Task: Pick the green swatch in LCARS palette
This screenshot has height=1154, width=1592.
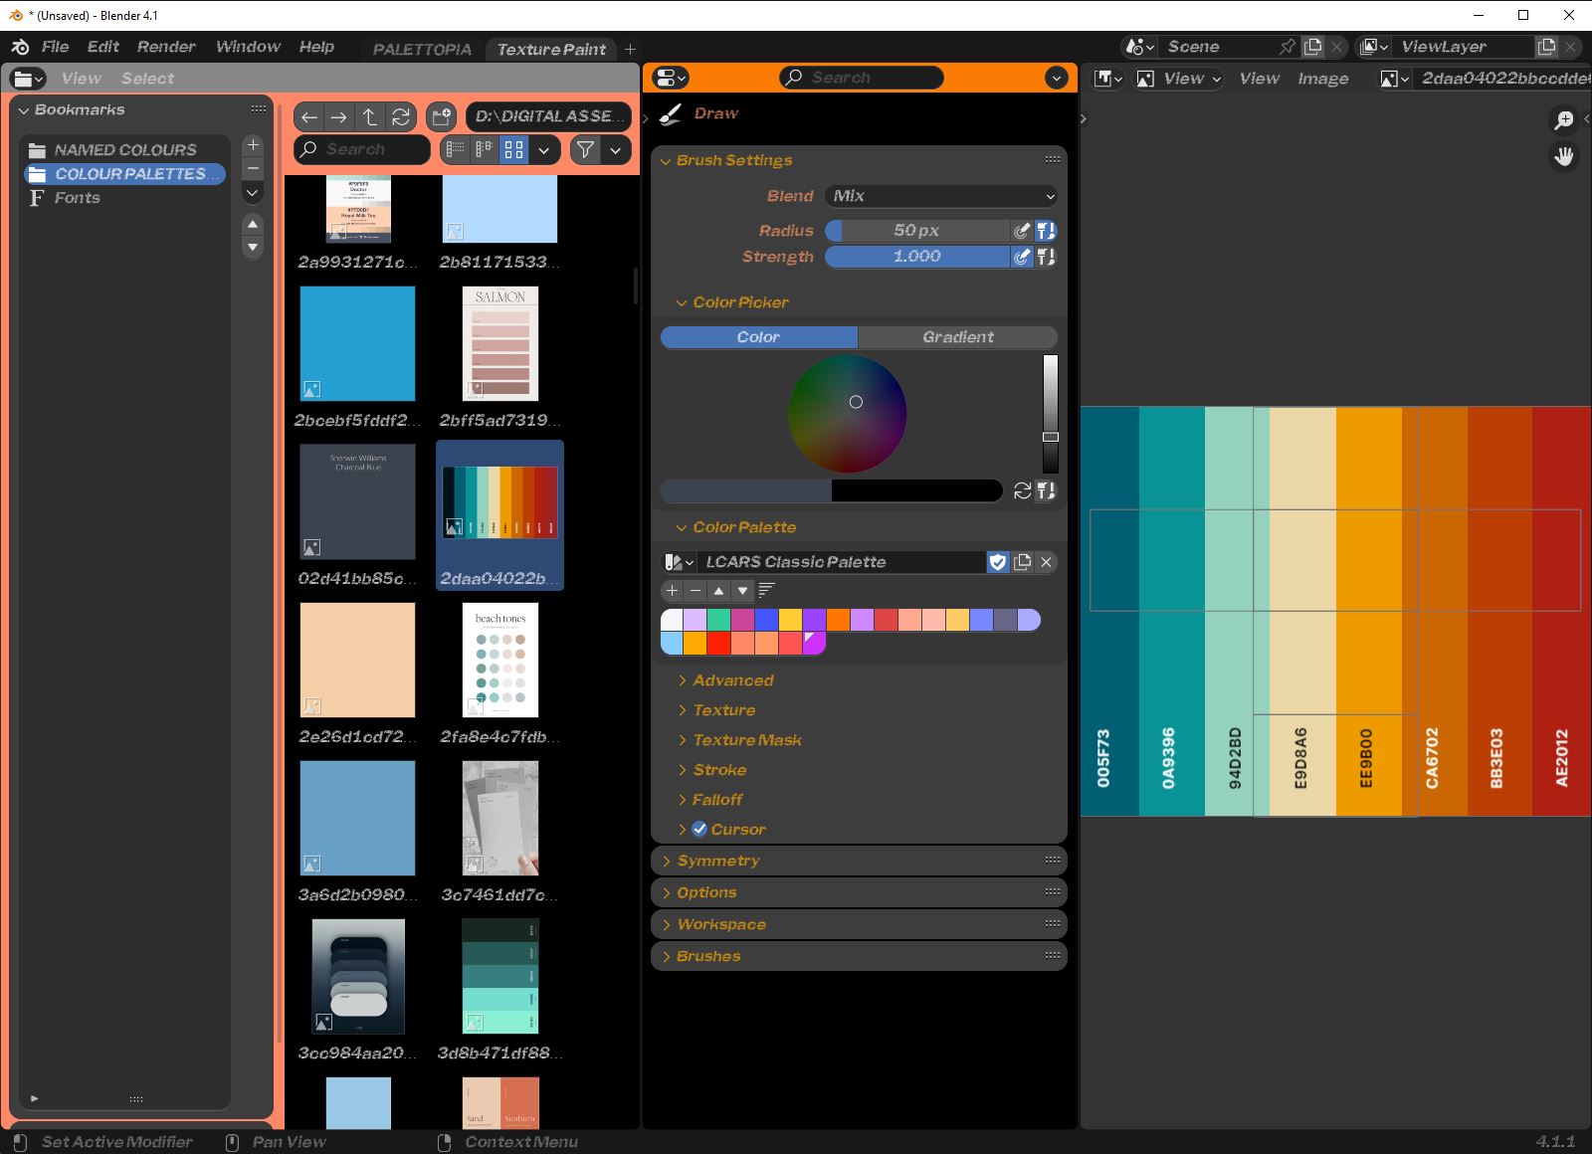Action: (718, 620)
